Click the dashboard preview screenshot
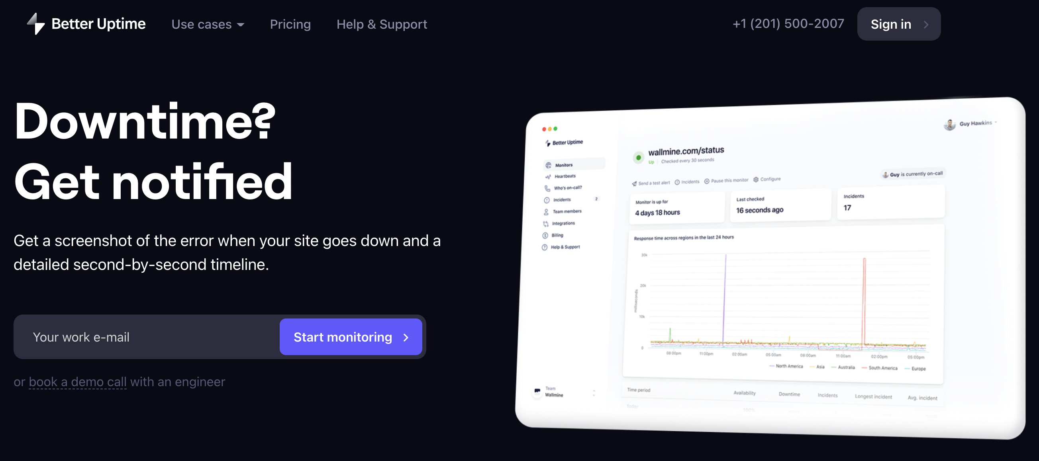Screen dimensions: 1039x461 pyautogui.click(x=770, y=268)
